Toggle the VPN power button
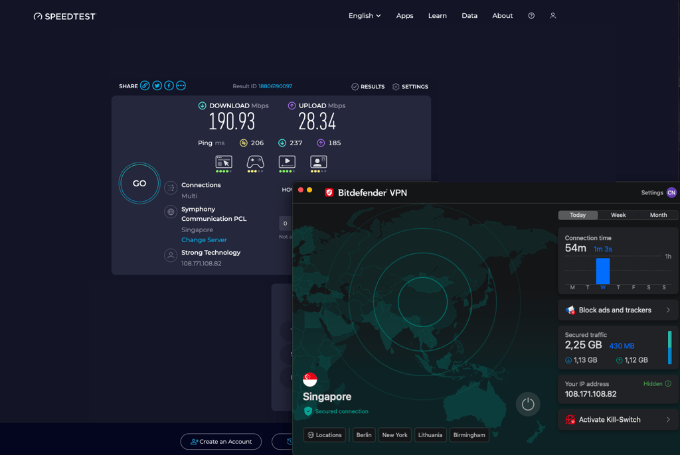Viewport: 680px width, 455px height. click(x=528, y=404)
